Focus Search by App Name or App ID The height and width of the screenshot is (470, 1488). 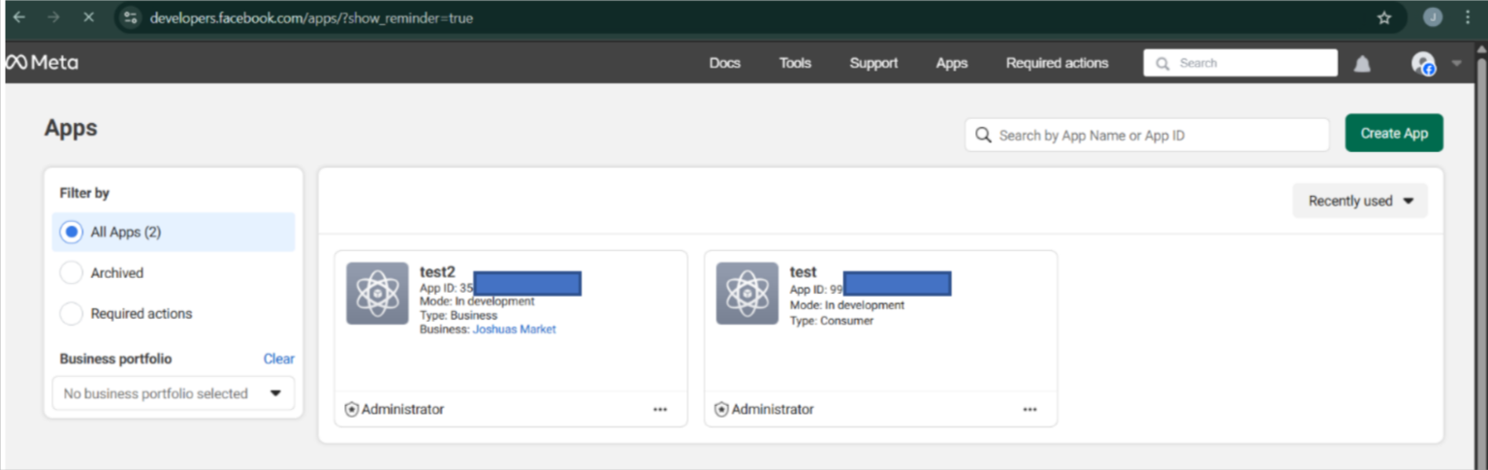tap(1147, 135)
